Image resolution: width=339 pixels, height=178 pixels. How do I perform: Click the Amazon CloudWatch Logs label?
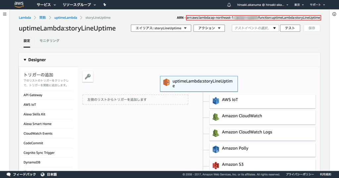[247, 132]
